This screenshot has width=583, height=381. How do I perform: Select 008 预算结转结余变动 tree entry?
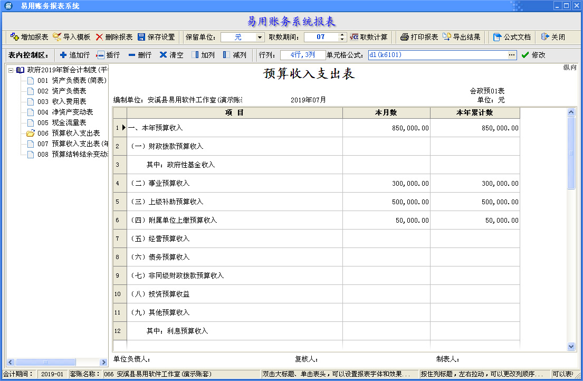(x=73, y=154)
